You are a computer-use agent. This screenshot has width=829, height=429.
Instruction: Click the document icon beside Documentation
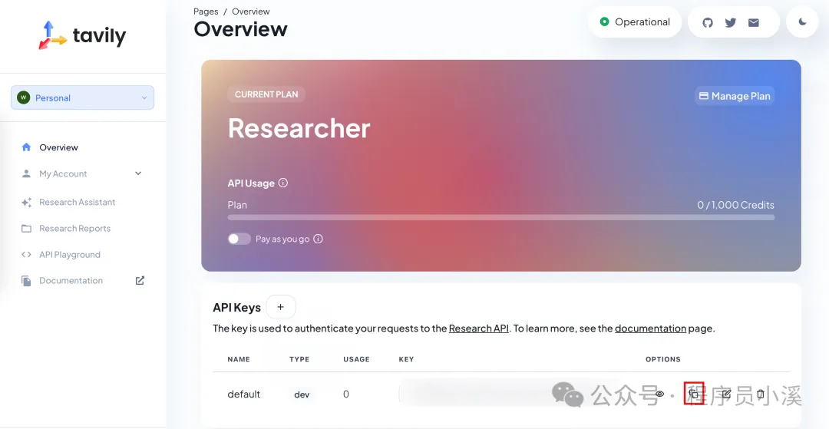click(26, 281)
